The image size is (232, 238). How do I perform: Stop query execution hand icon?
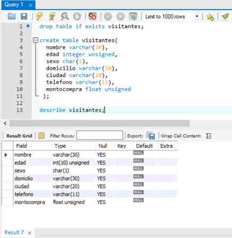click(x=77, y=16)
